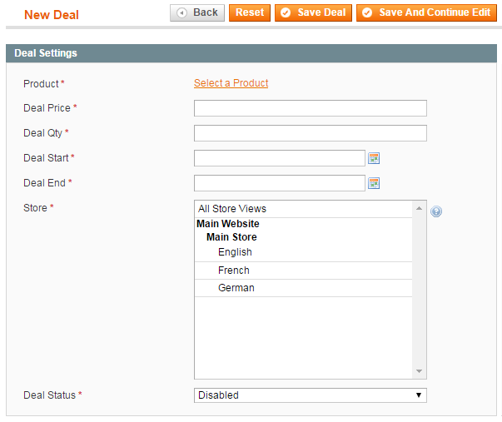
Task: Open the Deal End calendar picker
Action: coord(374,183)
